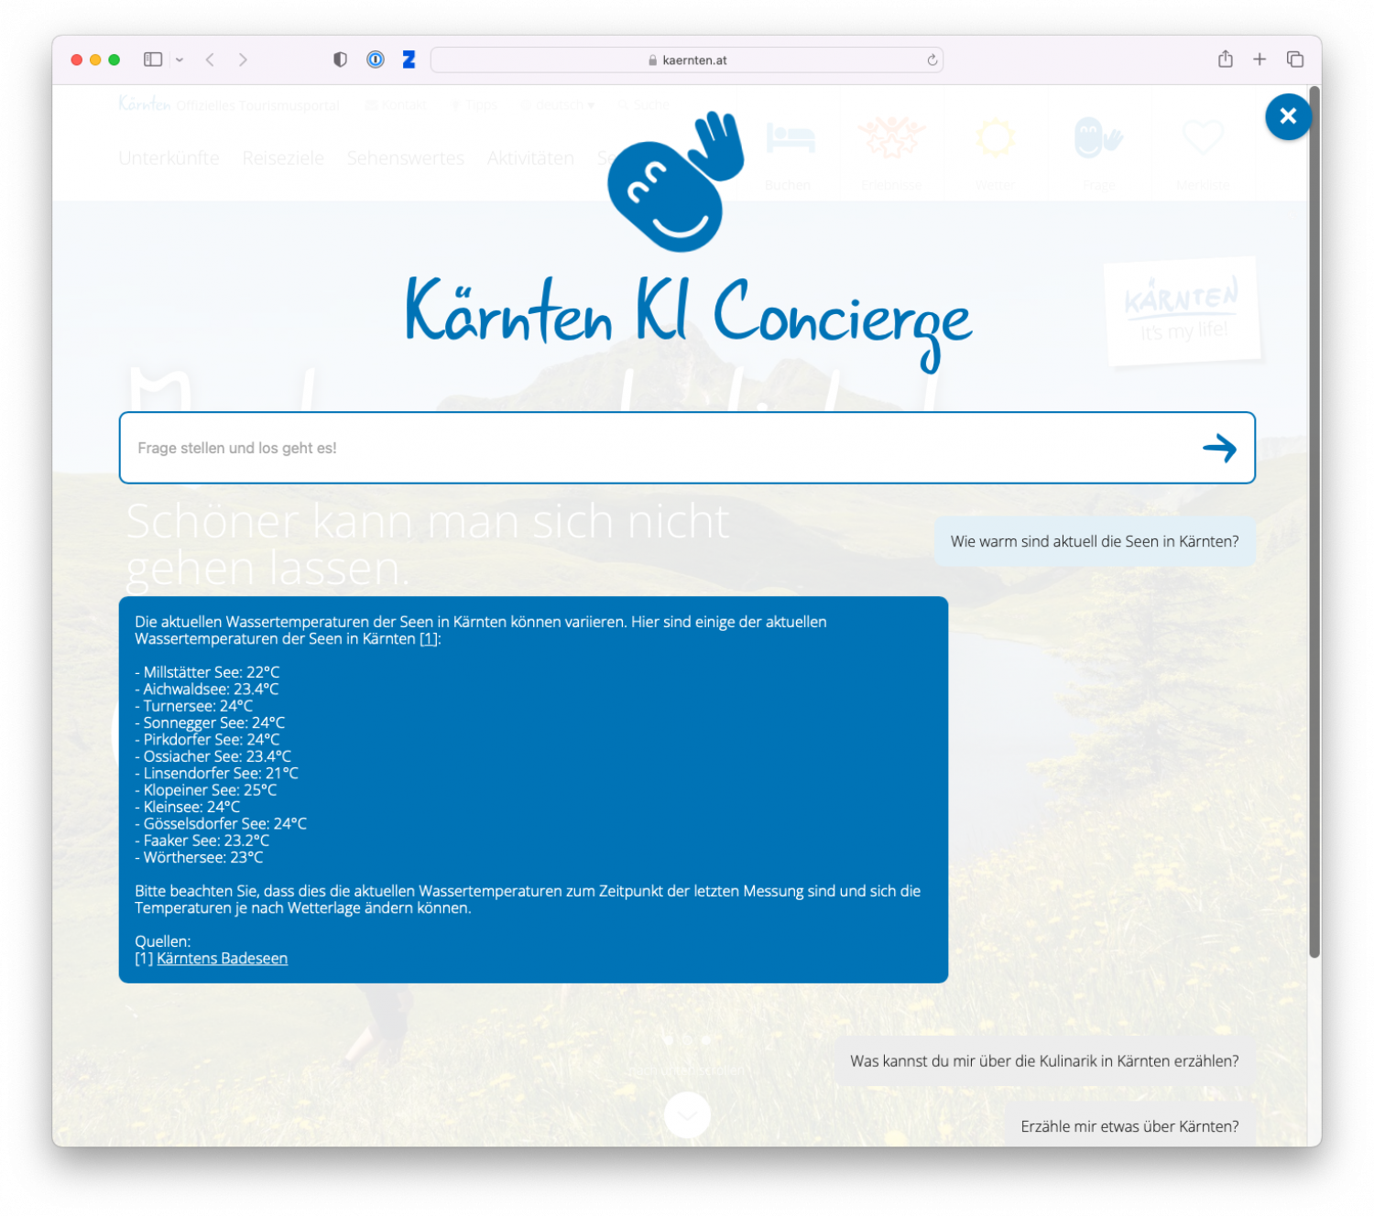The image size is (1374, 1216).
Task: Open the Kärntens Badeseen source link
Action: pyautogui.click(x=222, y=958)
